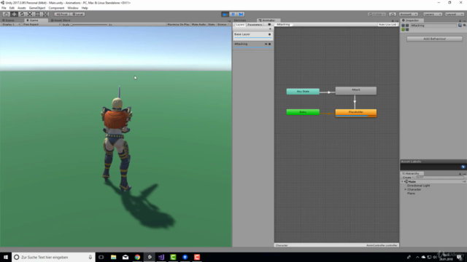This screenshot has height=262, width=467.
Task: Open Inspector help book icon
Action: click(x=460, y=25)
